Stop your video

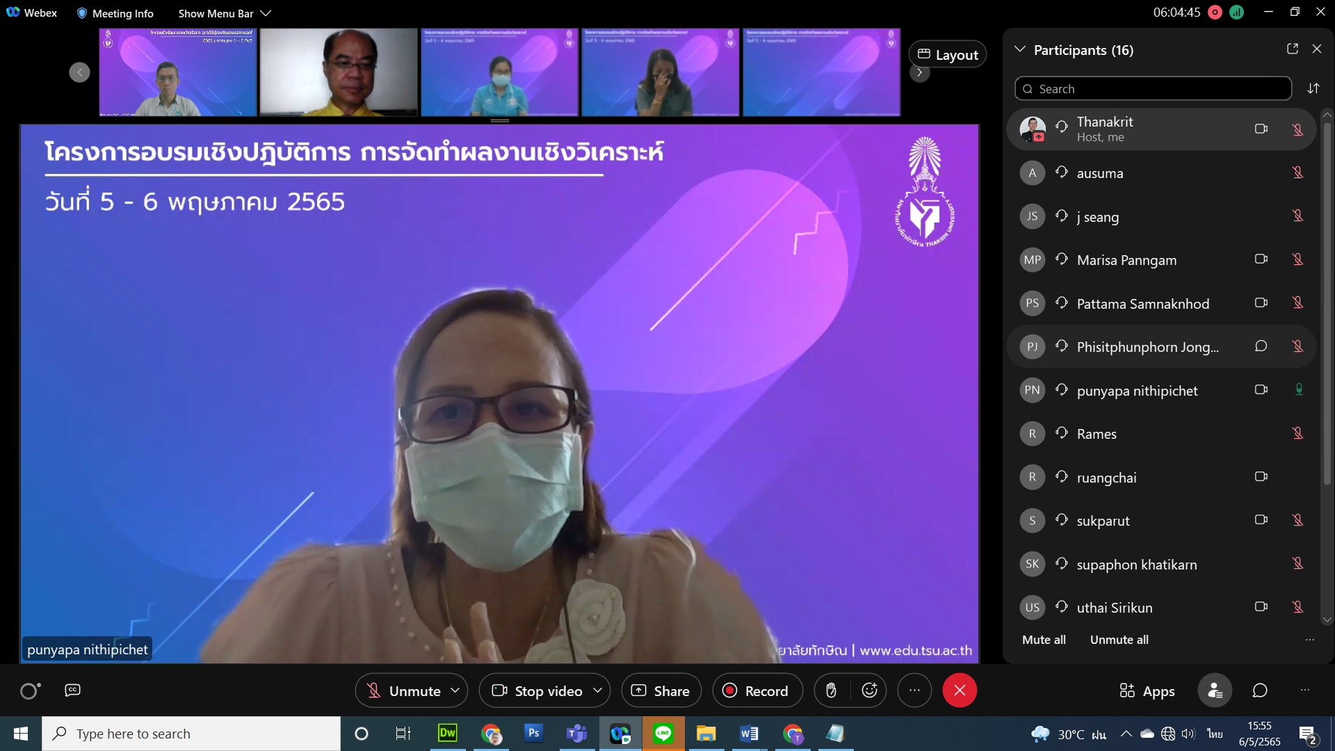(537, 691)
